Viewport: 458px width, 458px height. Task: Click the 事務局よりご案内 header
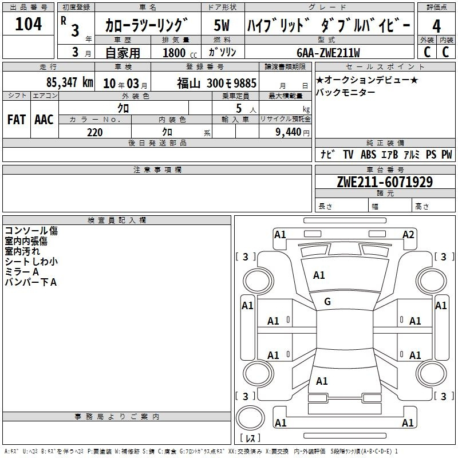coord(117,417)
